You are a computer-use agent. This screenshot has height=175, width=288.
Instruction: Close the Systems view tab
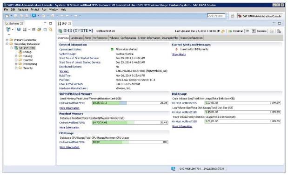22,24
